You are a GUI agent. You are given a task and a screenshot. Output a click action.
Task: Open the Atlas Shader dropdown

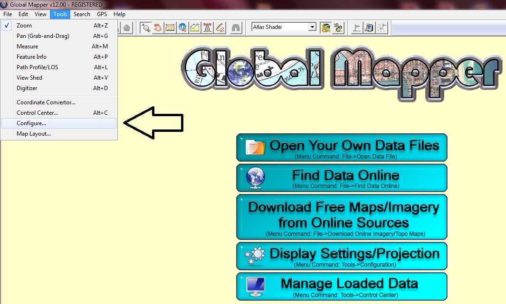(312, 27)
